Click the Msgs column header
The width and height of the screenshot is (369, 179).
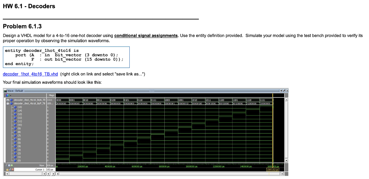point(52,95)
